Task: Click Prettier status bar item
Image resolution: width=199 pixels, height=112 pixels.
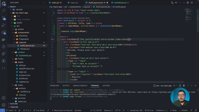Action: tap(183, 110)
